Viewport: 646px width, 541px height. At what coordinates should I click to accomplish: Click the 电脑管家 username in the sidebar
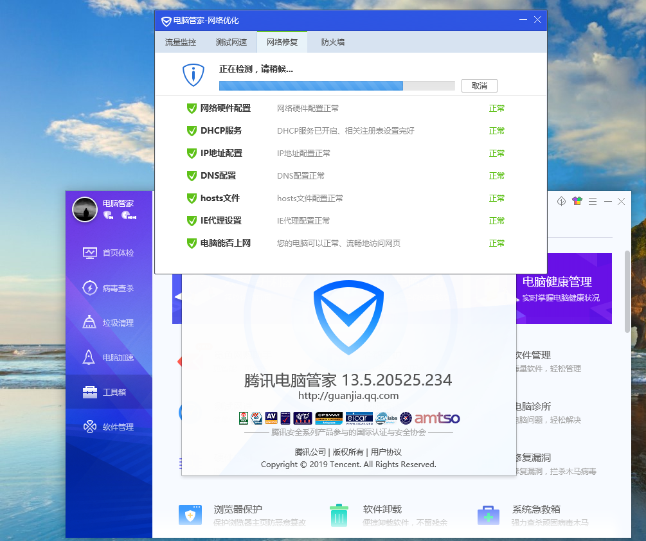118,204
